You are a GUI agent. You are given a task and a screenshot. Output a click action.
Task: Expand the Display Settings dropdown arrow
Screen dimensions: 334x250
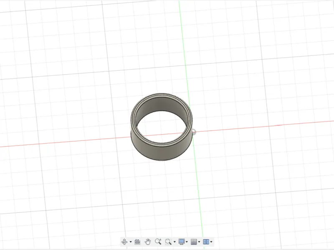(x=187, y=242)
